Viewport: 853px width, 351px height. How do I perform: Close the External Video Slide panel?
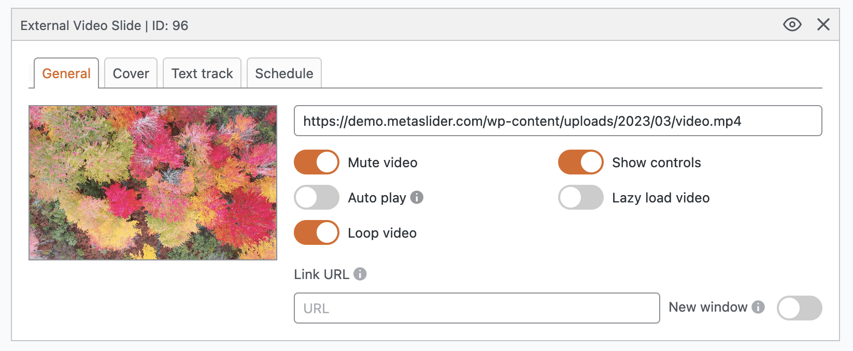(x=823, y=24)
